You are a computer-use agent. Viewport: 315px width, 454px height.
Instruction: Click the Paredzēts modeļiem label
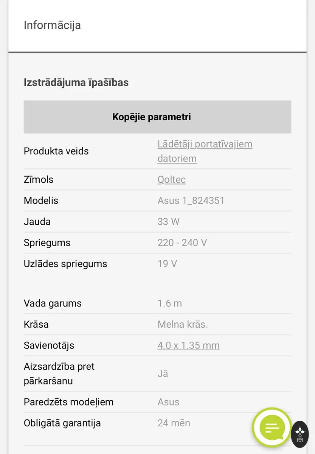coord(68,402)
